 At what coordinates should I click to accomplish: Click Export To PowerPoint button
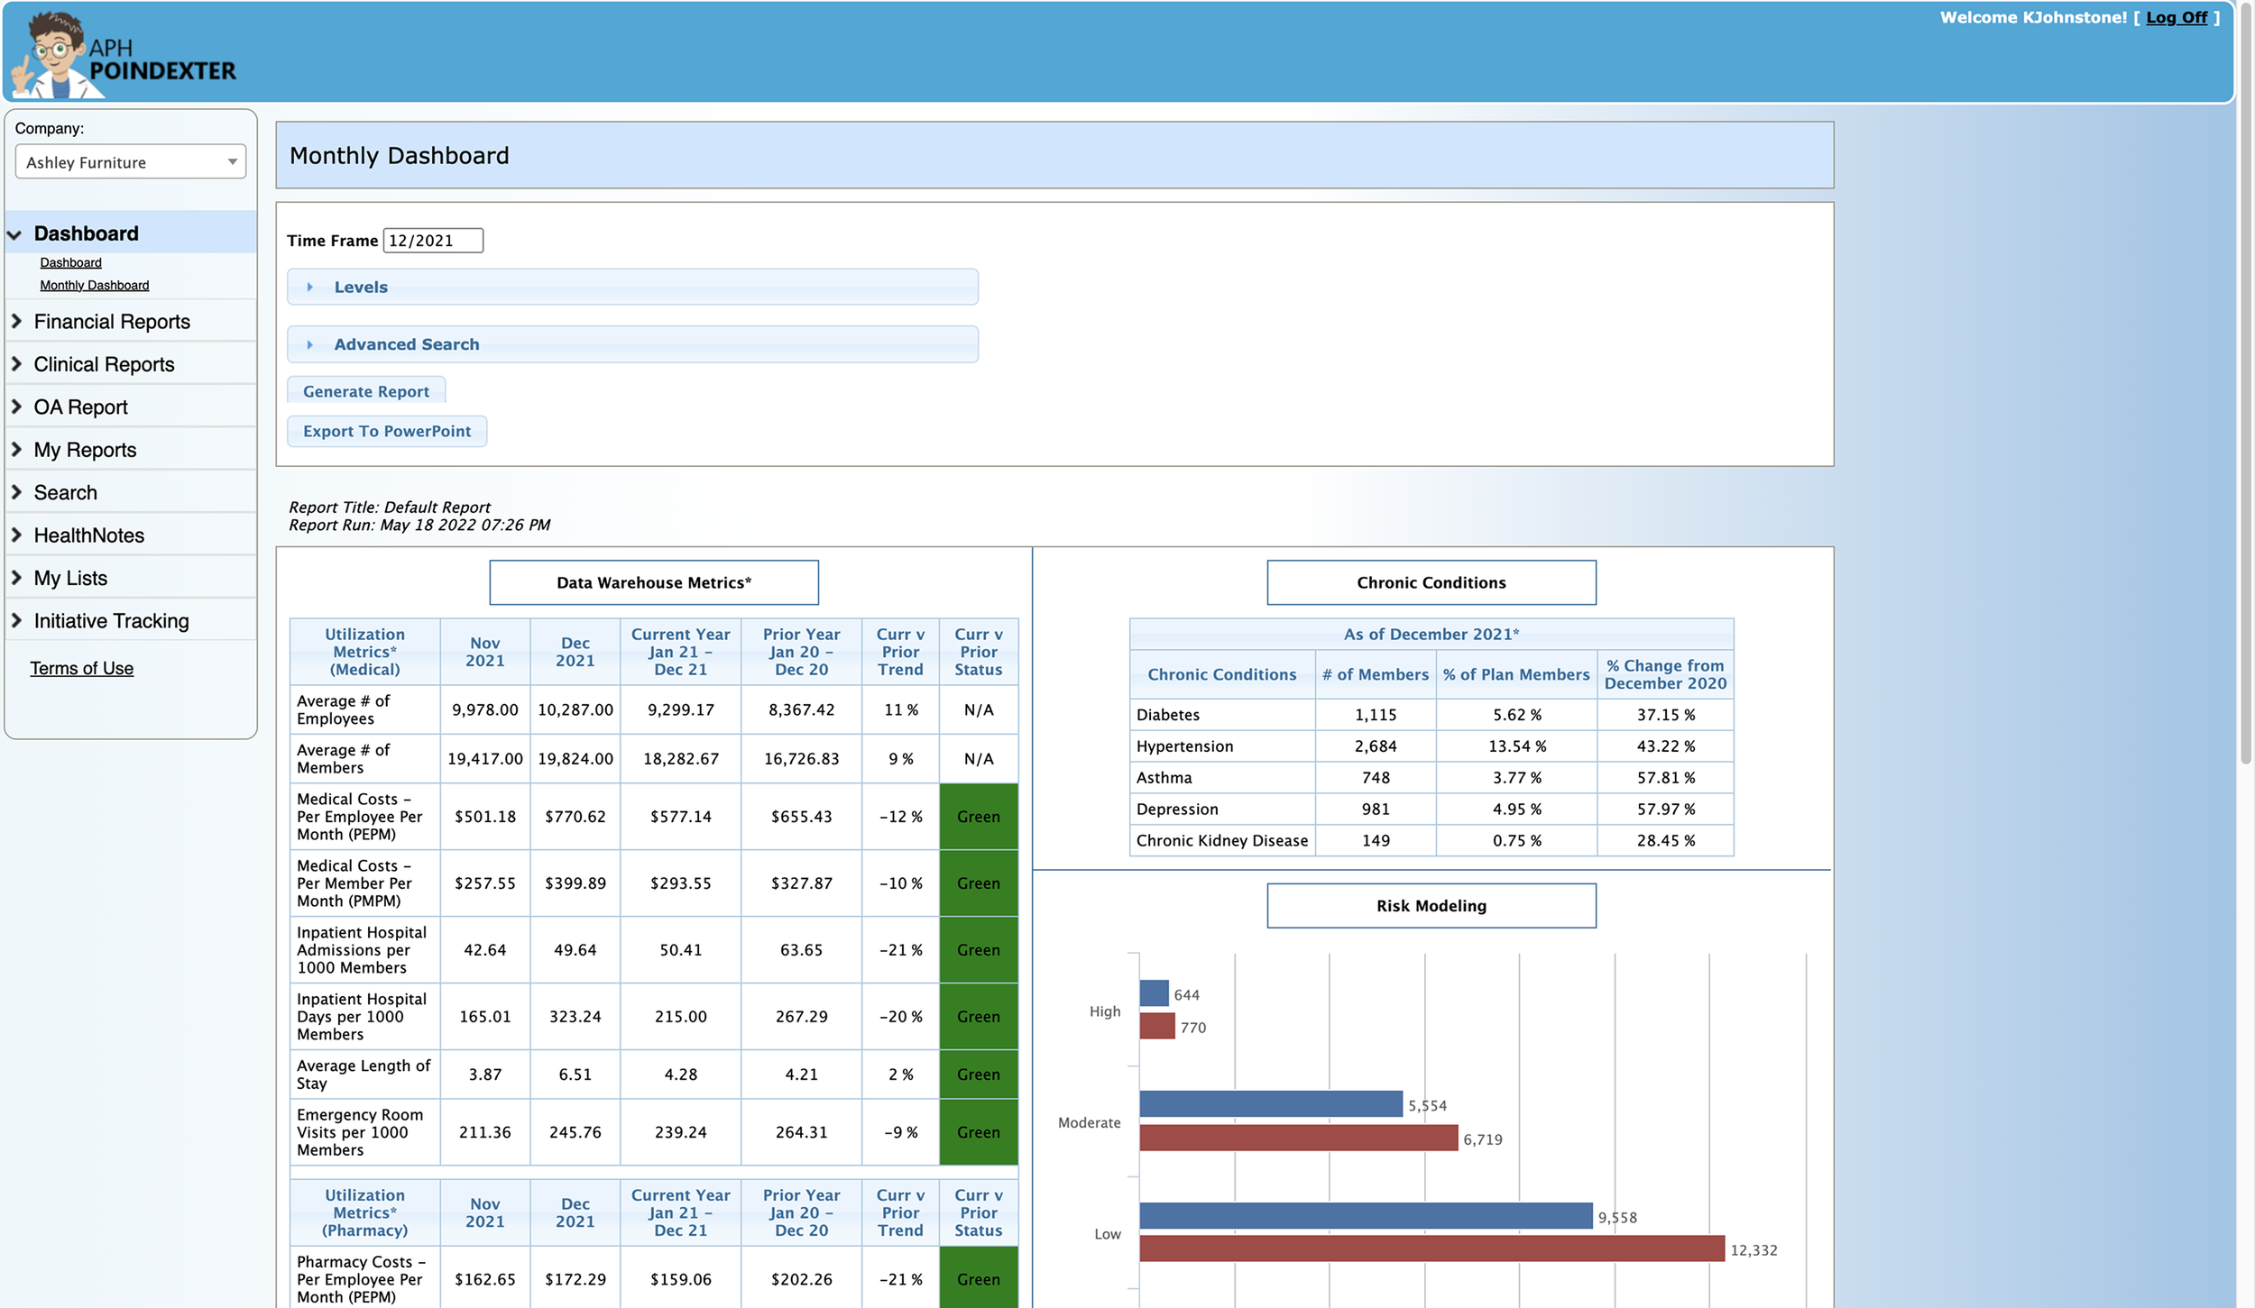[386, 431]
